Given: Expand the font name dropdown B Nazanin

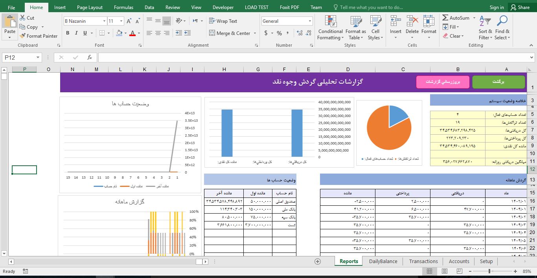Looking at the screenshot, I should (x=104, y=21).
